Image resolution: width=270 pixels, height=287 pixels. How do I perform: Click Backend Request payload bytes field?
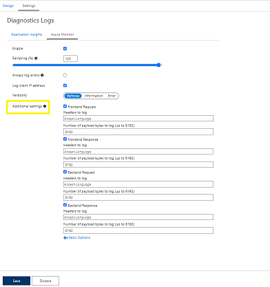point(138,197)
